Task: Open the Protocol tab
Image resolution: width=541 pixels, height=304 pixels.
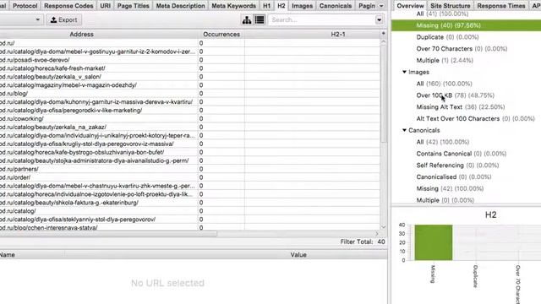Action: [25, 6]
